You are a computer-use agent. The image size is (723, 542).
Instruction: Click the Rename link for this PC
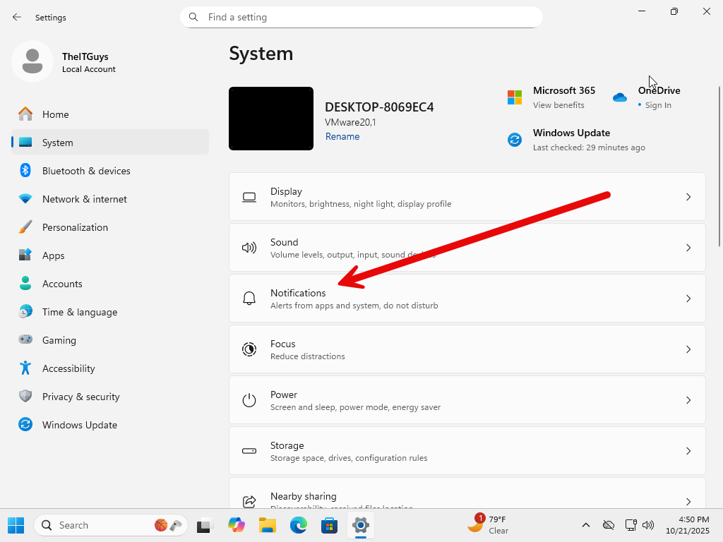(342, 137)
